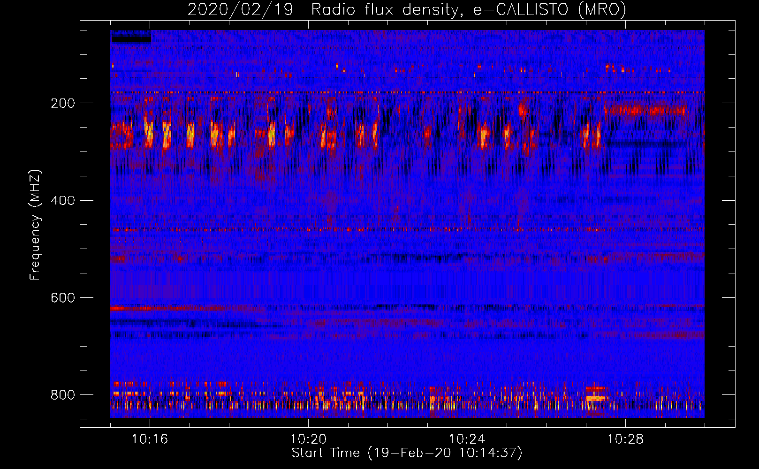Click the 10:24 time tick label
Screen dimensions: 759x469
point(467,439)
